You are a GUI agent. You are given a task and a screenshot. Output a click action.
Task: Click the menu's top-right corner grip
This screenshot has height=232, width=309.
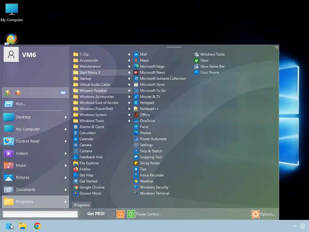276,47
